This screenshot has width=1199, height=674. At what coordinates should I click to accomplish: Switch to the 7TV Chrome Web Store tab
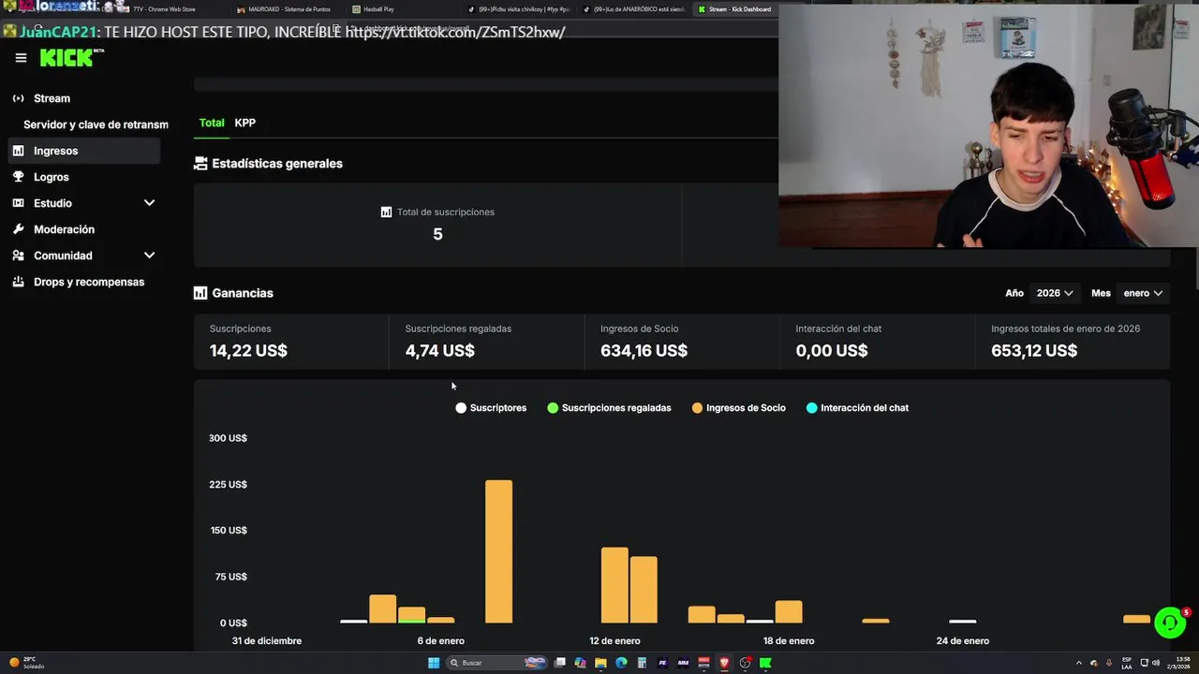[165, 9]
